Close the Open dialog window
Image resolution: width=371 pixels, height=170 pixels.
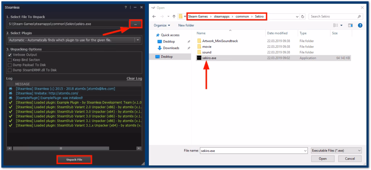(x=362, y=8)
